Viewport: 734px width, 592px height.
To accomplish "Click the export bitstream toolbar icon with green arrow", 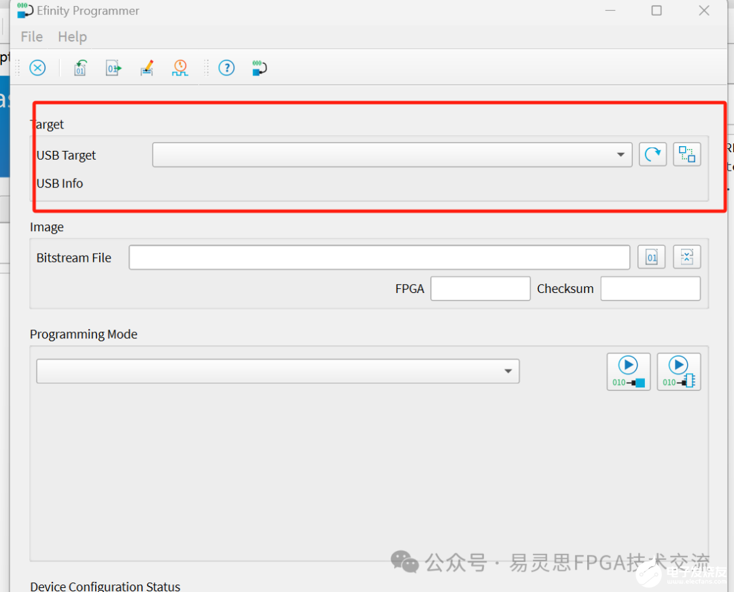I will (x=113, y=68).
